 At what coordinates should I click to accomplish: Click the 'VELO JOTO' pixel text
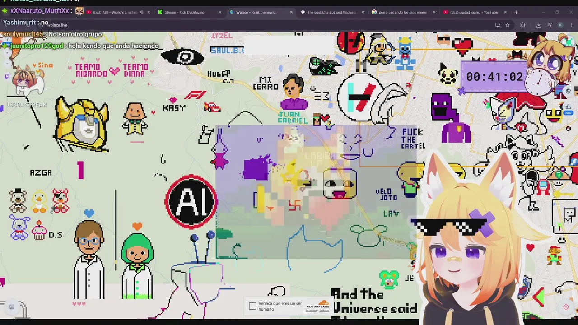386,195
